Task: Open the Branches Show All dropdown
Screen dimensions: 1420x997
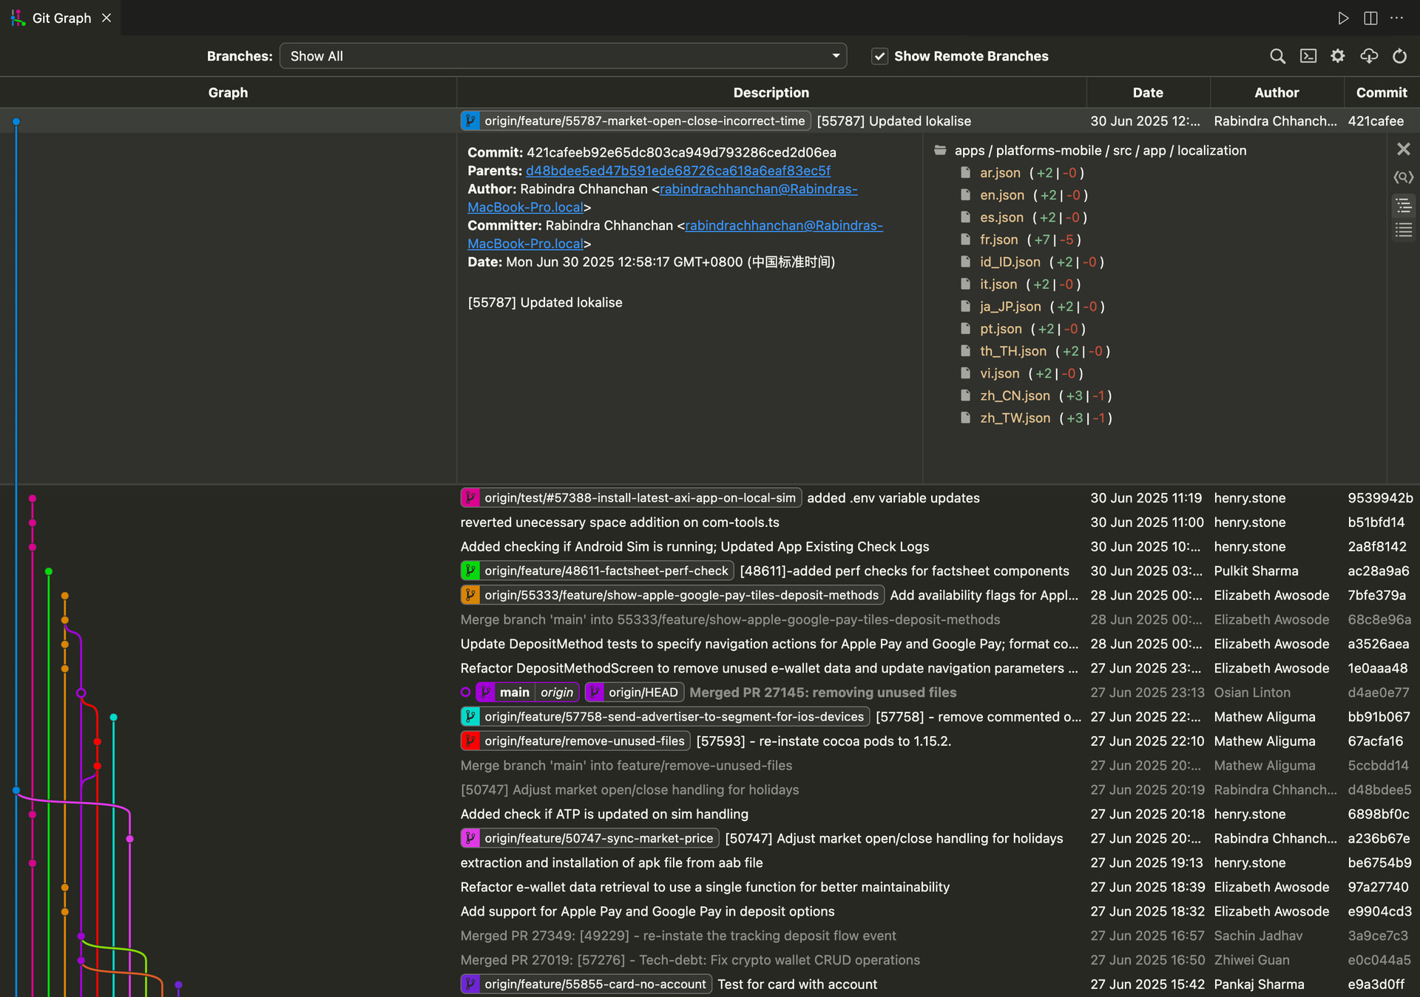Action: click(x=563, y=56)
